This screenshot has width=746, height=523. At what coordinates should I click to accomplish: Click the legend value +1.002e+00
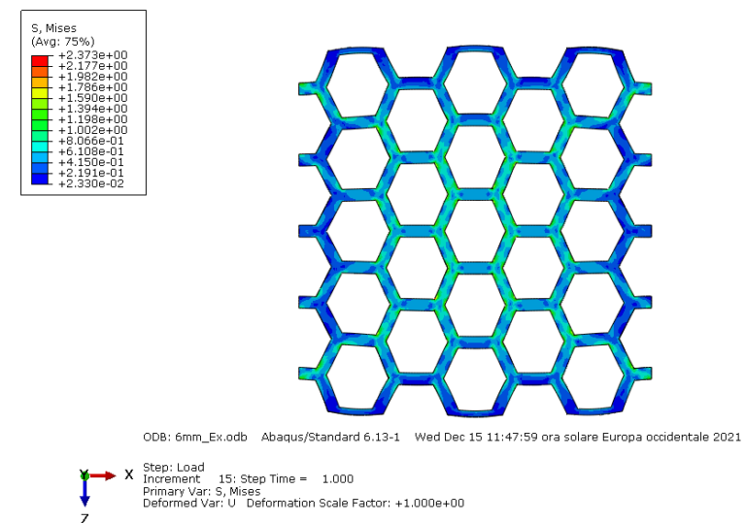[x=93, y=130]
